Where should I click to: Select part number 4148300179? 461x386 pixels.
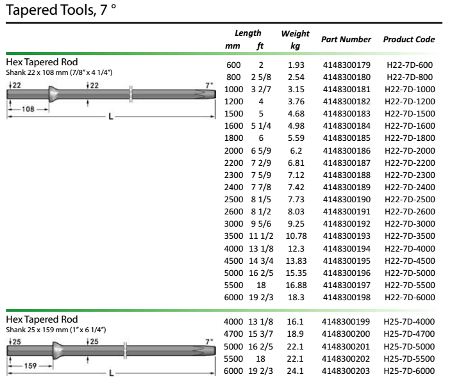coord(346,65)
